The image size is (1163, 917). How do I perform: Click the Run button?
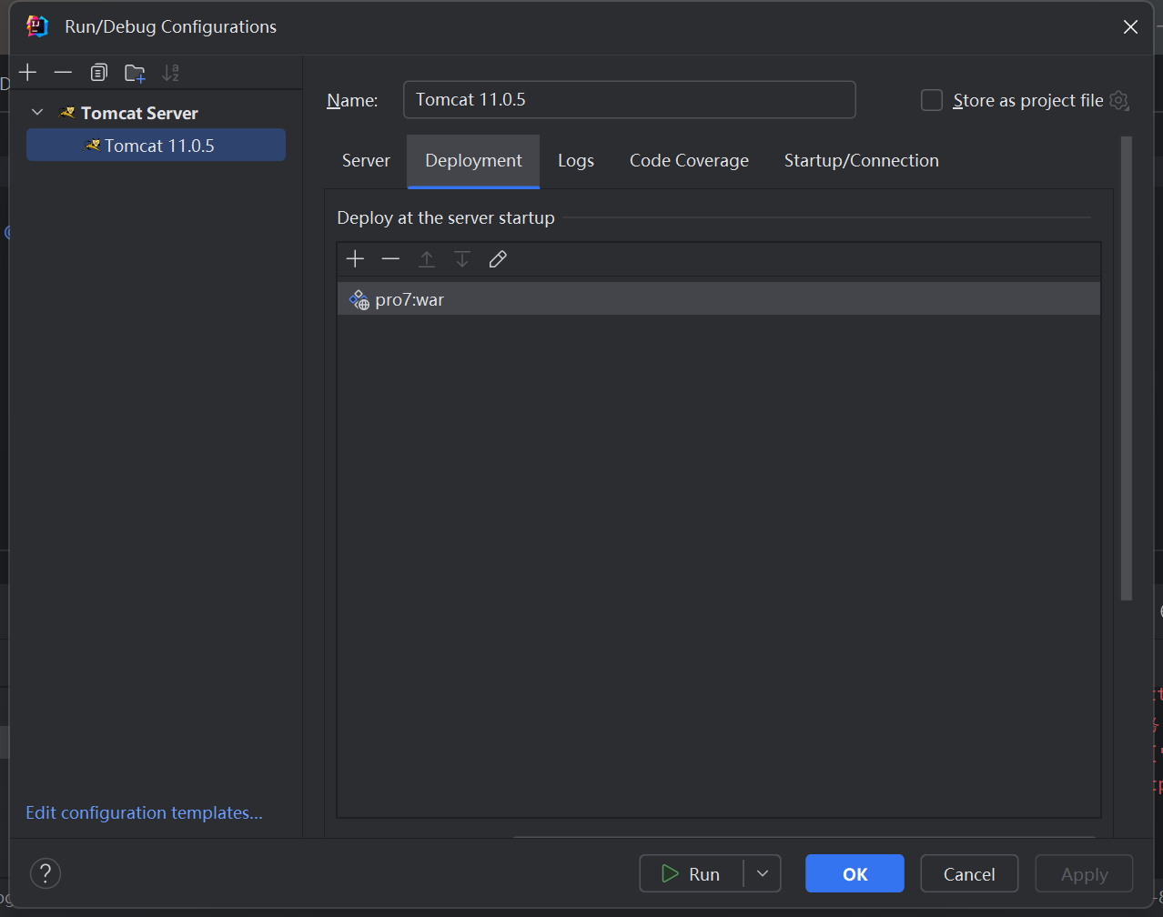tap(692, 874)
